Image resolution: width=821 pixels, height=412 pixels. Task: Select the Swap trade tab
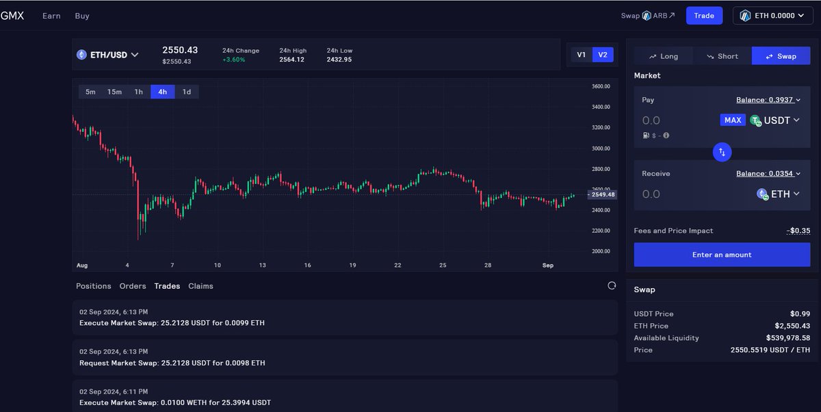(781, 56)
